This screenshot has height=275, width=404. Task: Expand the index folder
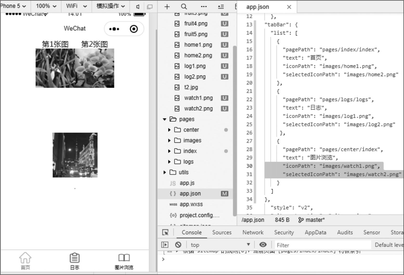(x=169, y=151)
